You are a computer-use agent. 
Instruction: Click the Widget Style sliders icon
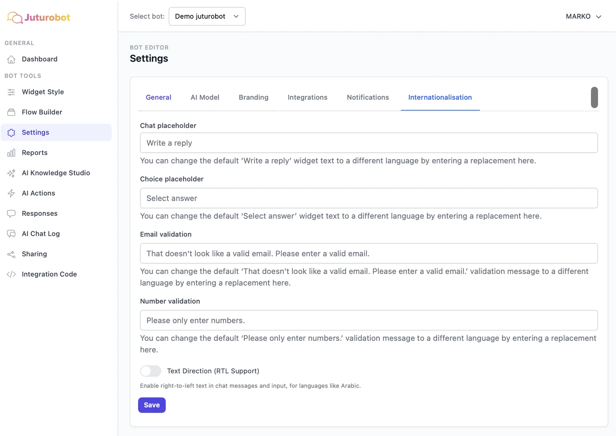11,92
